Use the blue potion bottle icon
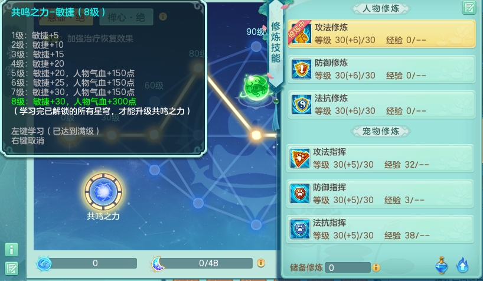 click(x=442, y=265)
